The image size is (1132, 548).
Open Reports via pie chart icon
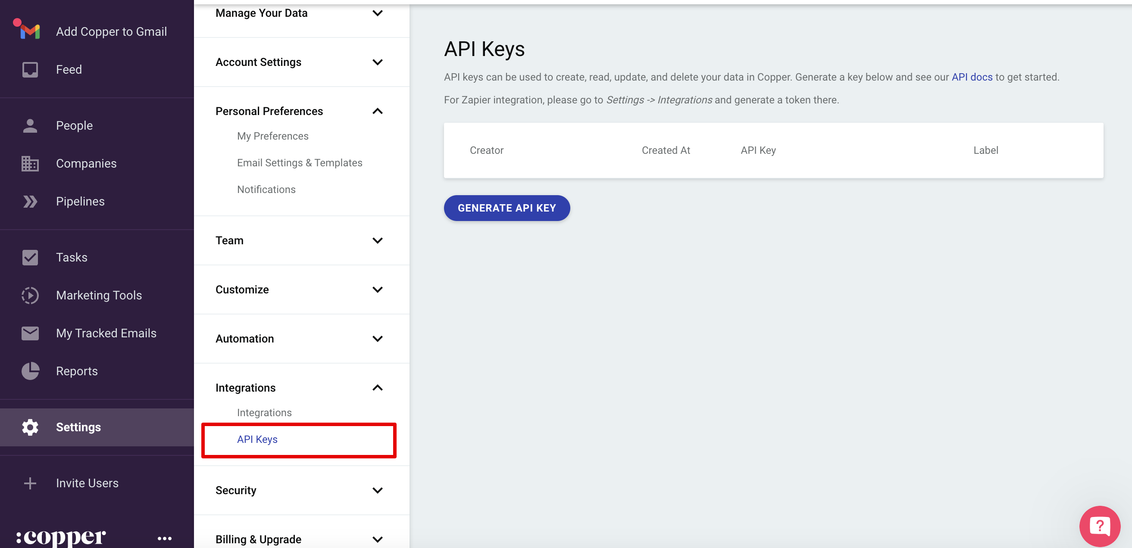pyautogui.click(x=30, y=371)
